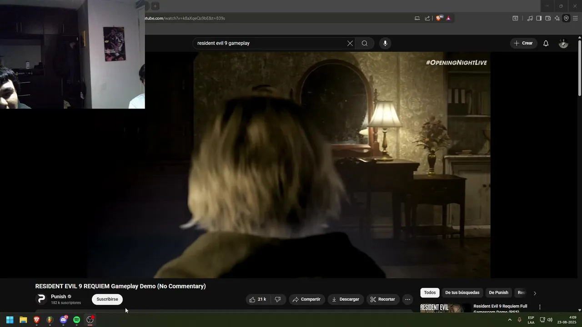Select the De tus búsquedas chip
Screen dimensions: 582x327
[462, 292]
